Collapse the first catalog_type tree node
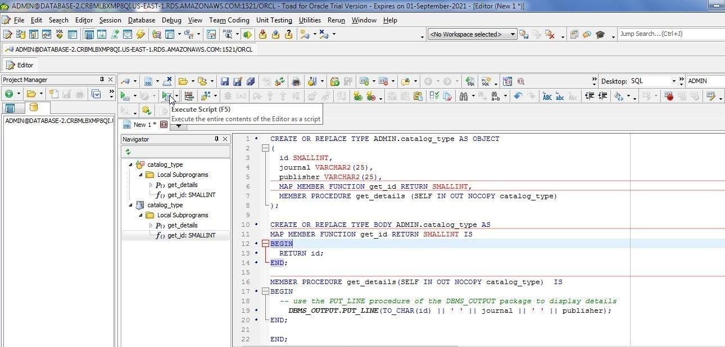The width and height of the screenshot is (725, 347). tap(131, 165)
